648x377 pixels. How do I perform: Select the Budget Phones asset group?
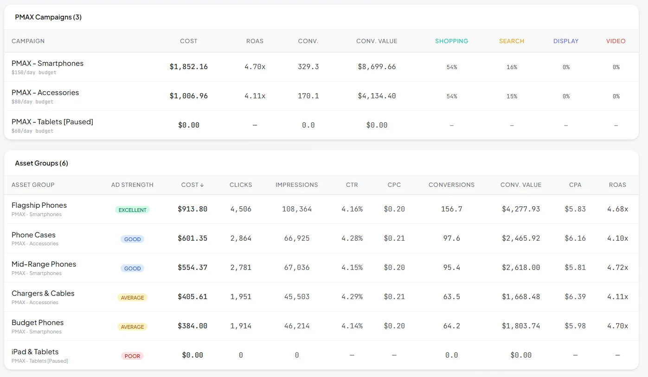point(321,326)
